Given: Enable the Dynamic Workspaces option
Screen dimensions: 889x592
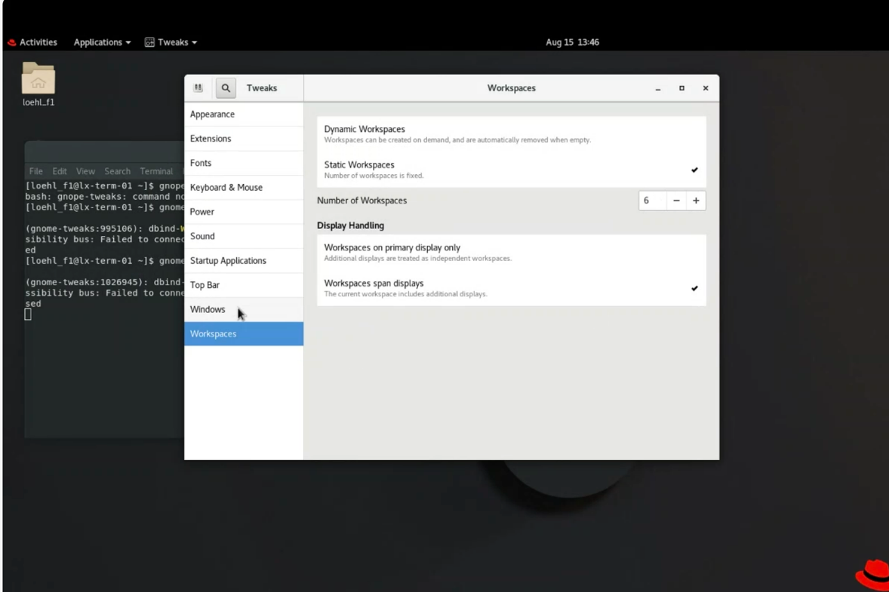Looking at the screenshot, I should tap(511, 134).
